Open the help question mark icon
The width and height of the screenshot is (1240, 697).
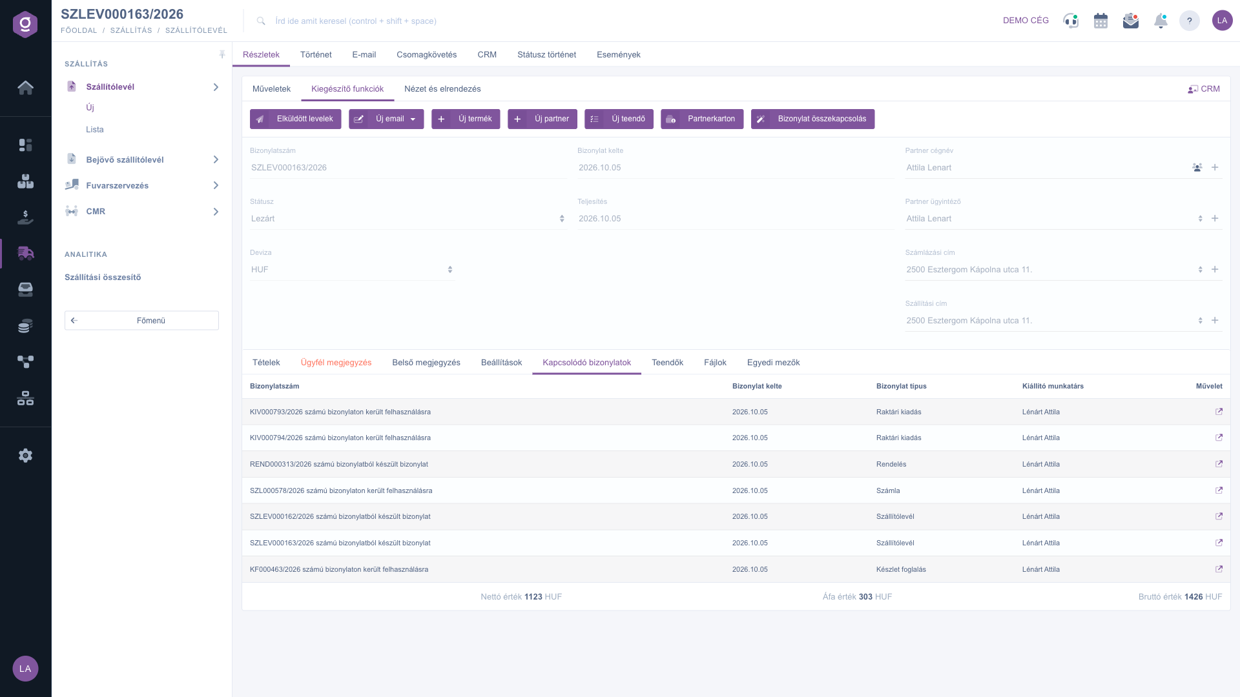click(1189, 21)
